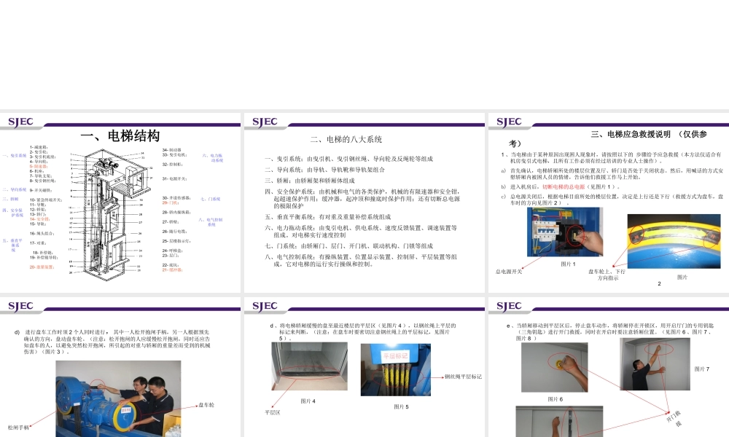
Task: Select the line starting 一、曳引系统
Action: (x=349, y=159)
